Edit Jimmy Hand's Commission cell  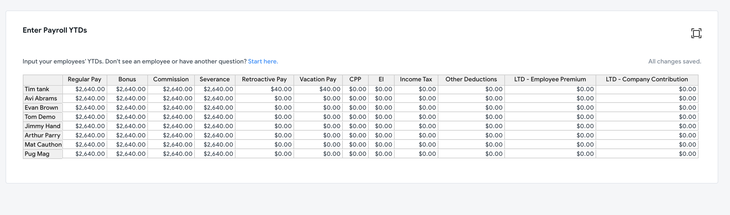[x=171, y=126]
